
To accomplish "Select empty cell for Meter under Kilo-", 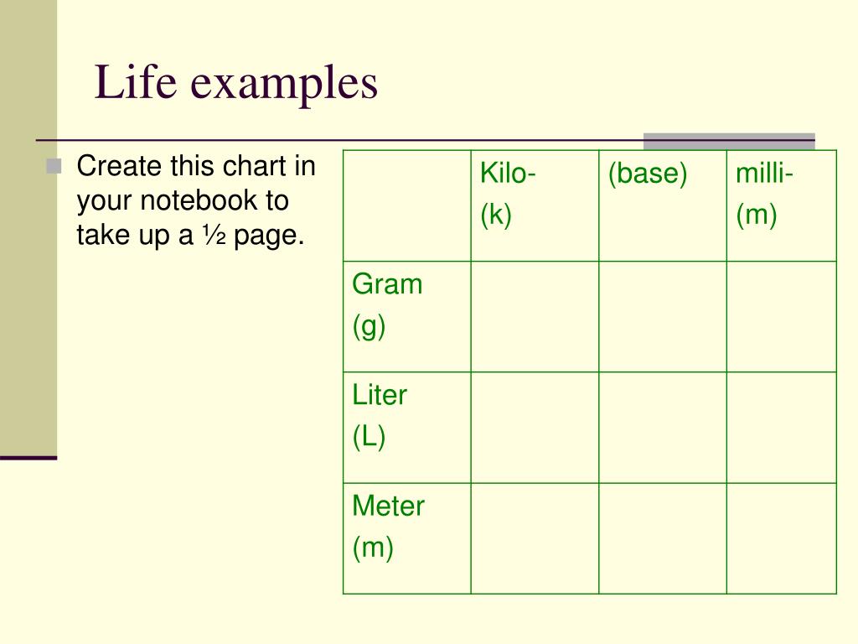I will (x=535, y=538).
